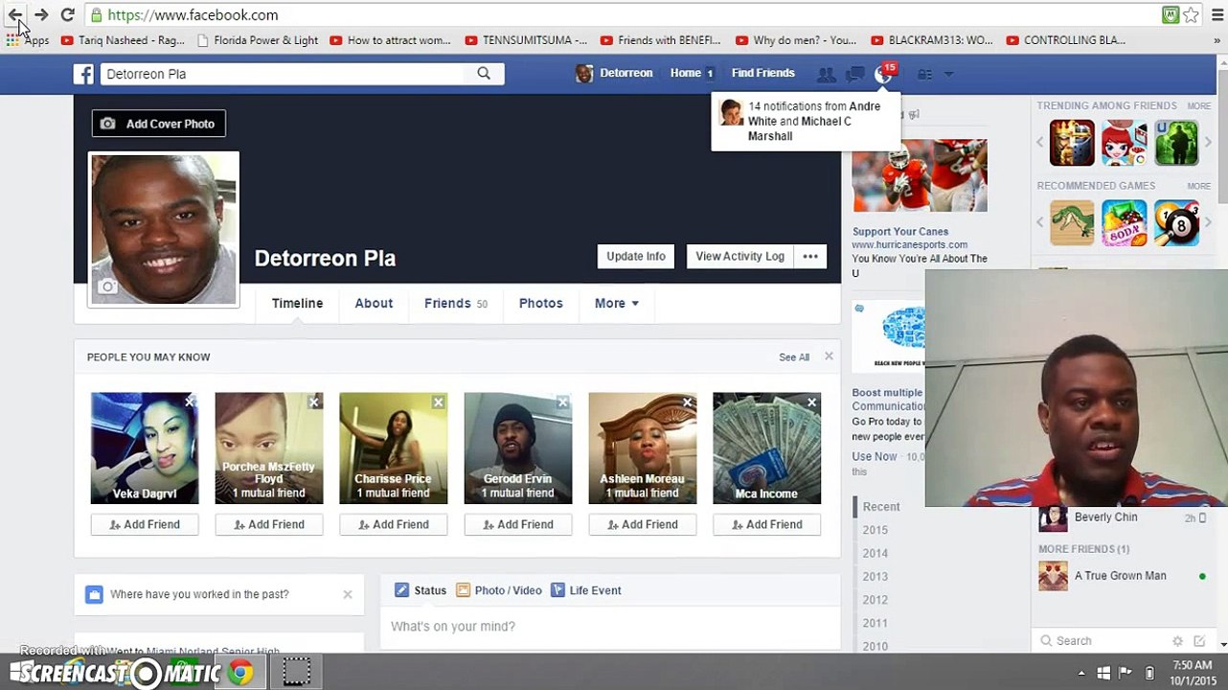
Task: Open the green soldier game icon
Action: point(1176,143)
